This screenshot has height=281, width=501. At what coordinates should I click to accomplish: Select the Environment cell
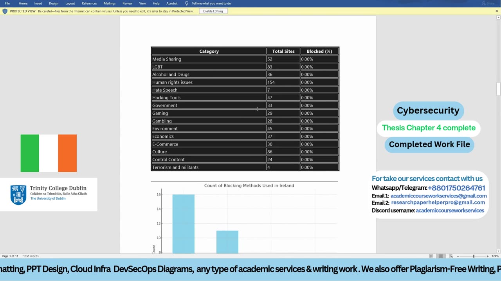pos(209,128)
